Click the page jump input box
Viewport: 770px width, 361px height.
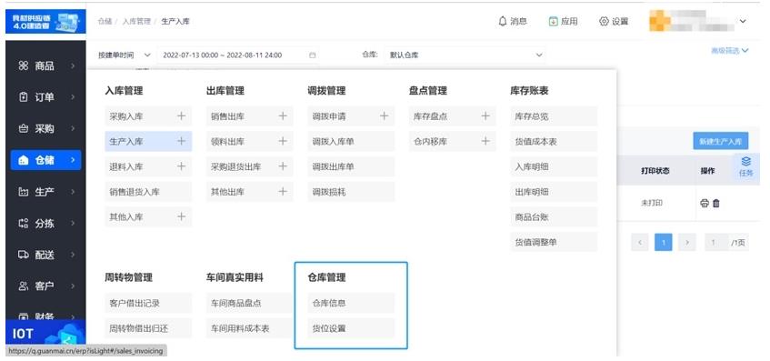[716, 242]
